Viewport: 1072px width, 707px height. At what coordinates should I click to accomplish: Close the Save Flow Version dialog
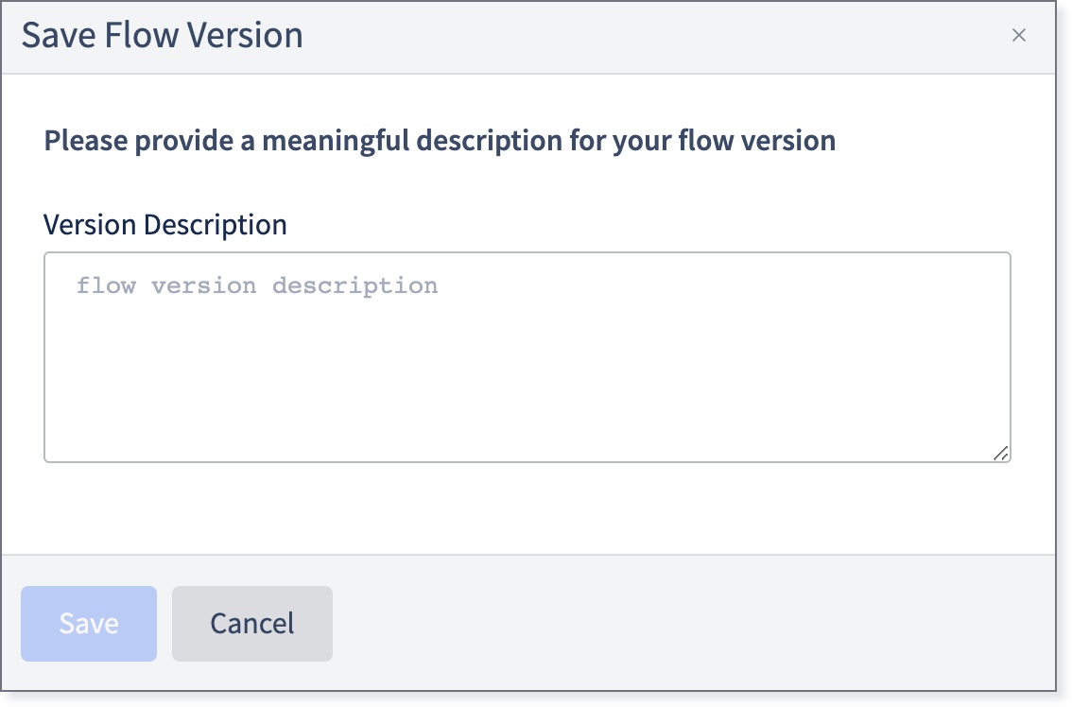pos(1019,35)
